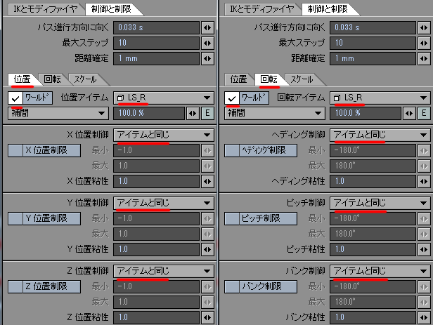433x325 pixels.
Task: Open the IKとモディファイヤ tab on the right panel
Action: tap(262, 9)
